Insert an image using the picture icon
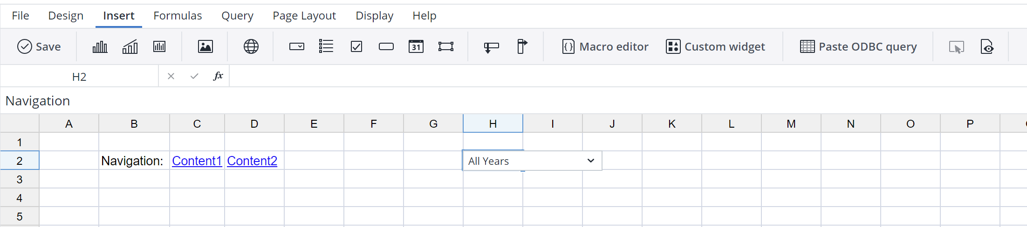Viewport: 1027px width, 227px height. point(205,47)
